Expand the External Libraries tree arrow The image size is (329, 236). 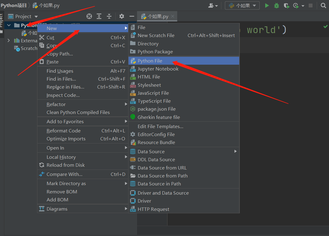[9, 40]
